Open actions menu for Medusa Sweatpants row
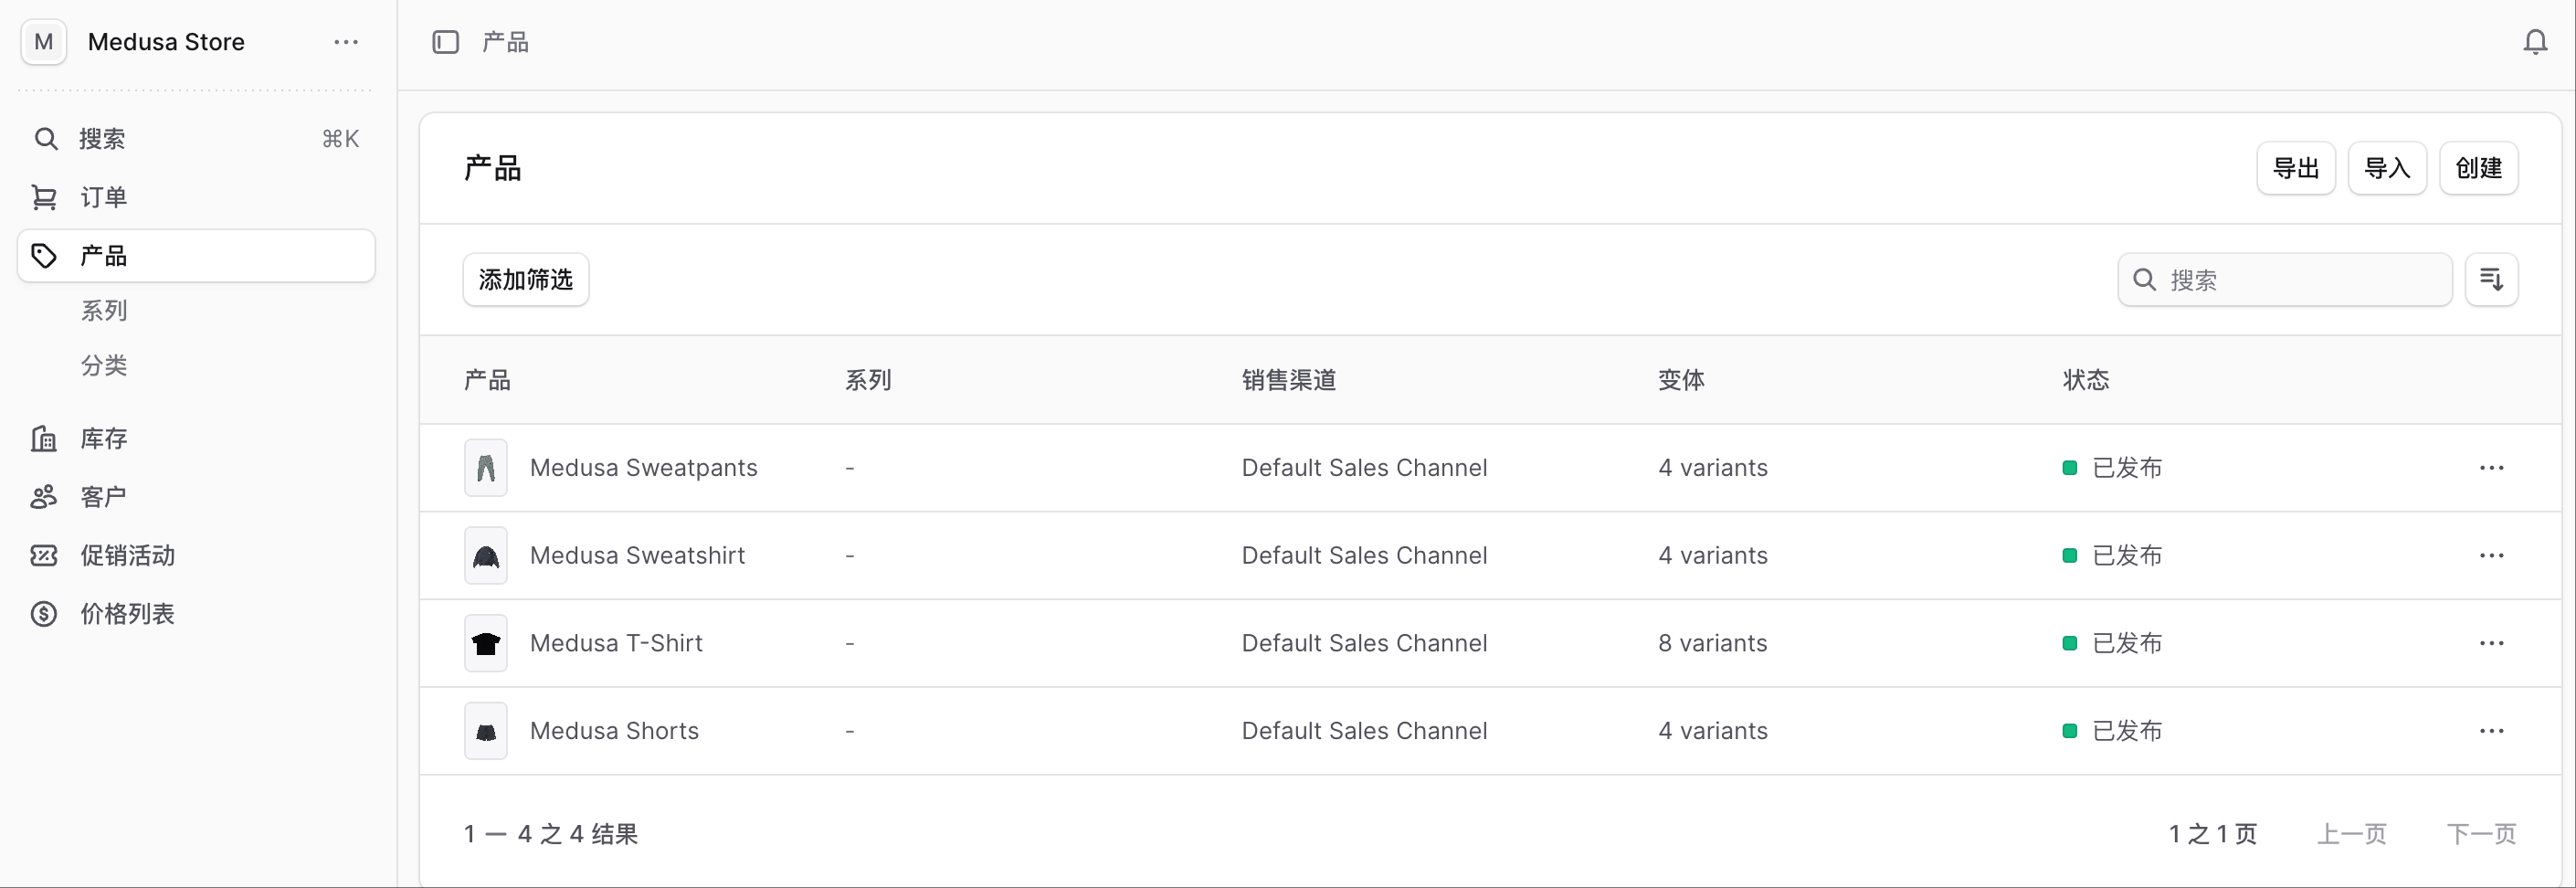 tap(2490, 468)
